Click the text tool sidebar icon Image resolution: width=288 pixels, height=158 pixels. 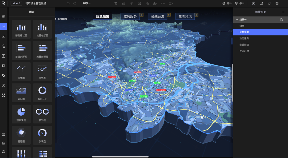point(4,56)
